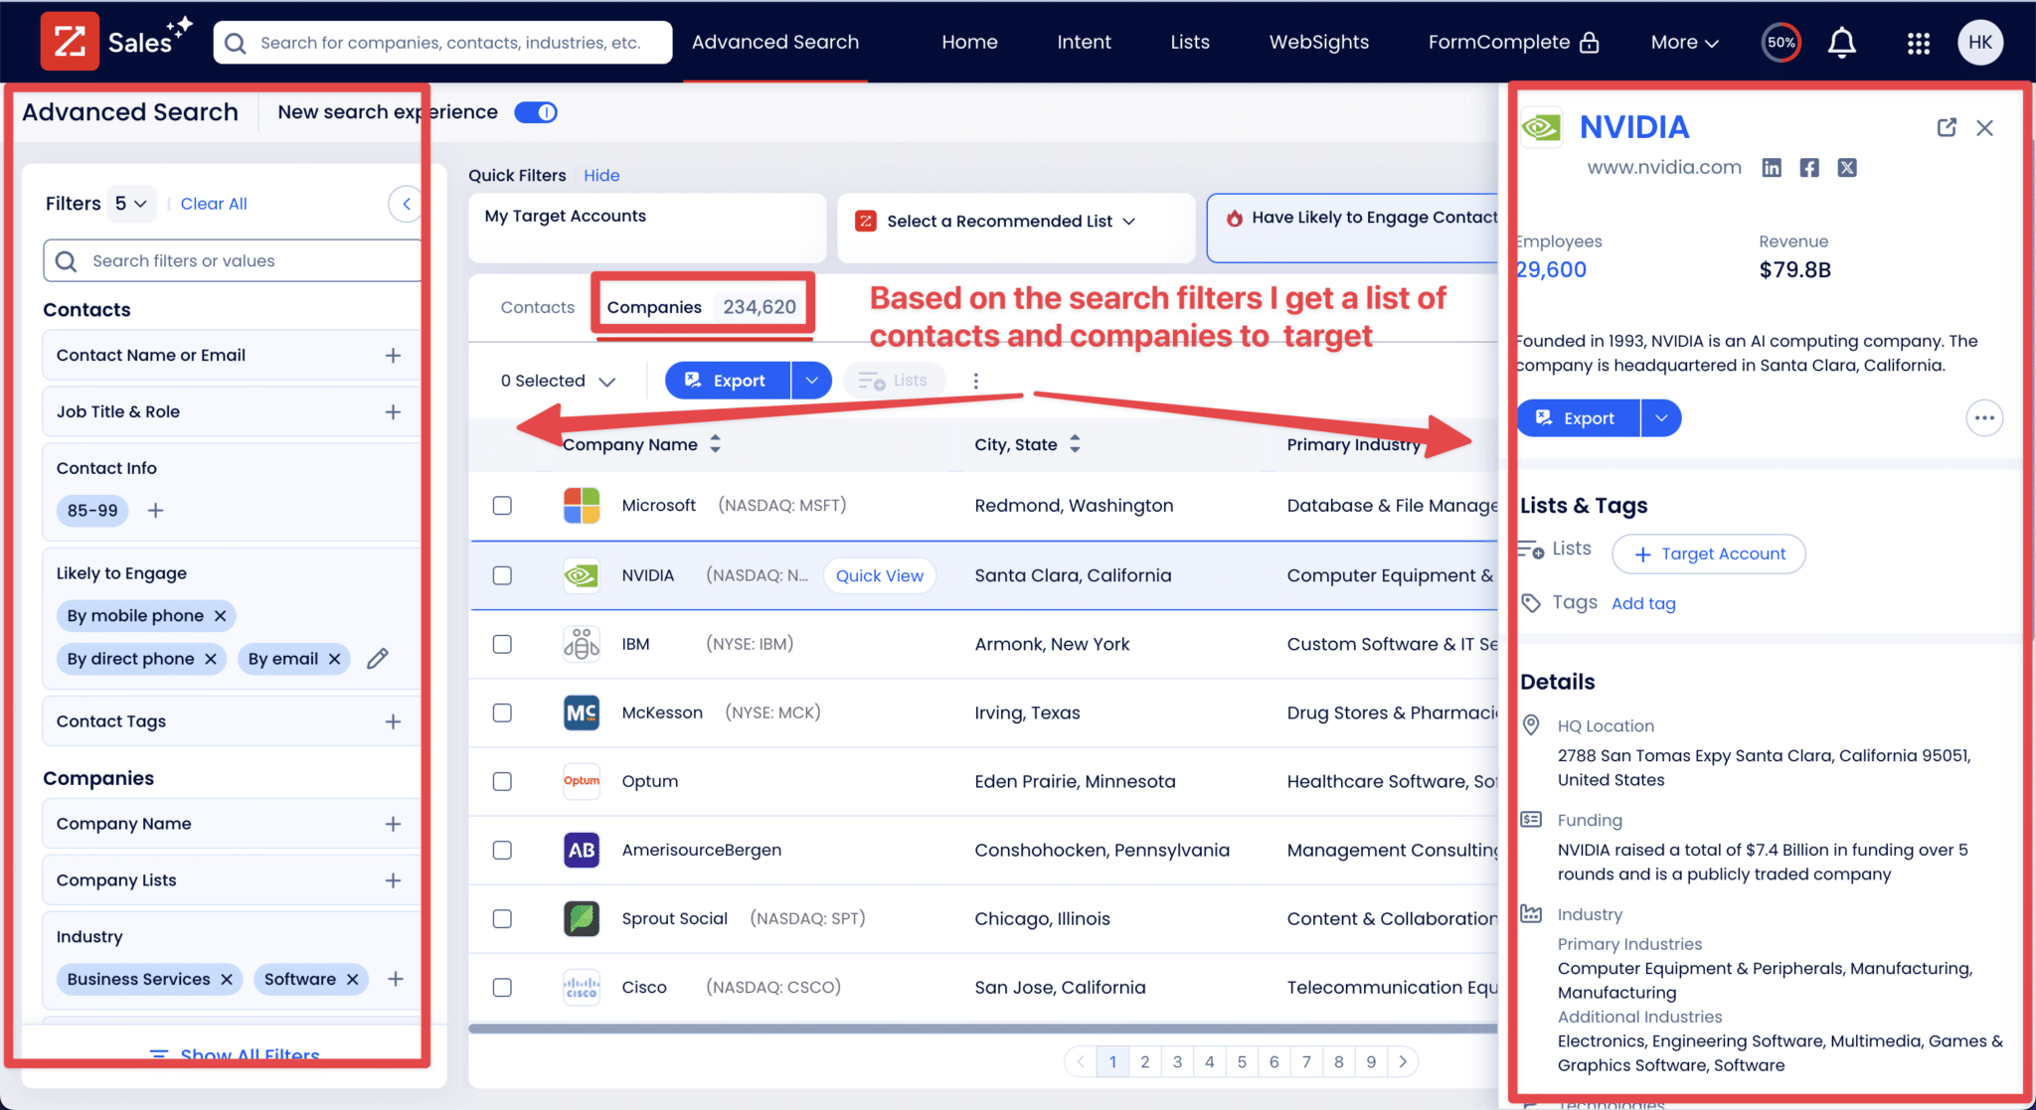
Task: Open the Intent menu item
Action: pos(1084,42)
